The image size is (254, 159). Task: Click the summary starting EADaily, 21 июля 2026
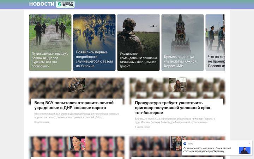(x=175, y=120)
